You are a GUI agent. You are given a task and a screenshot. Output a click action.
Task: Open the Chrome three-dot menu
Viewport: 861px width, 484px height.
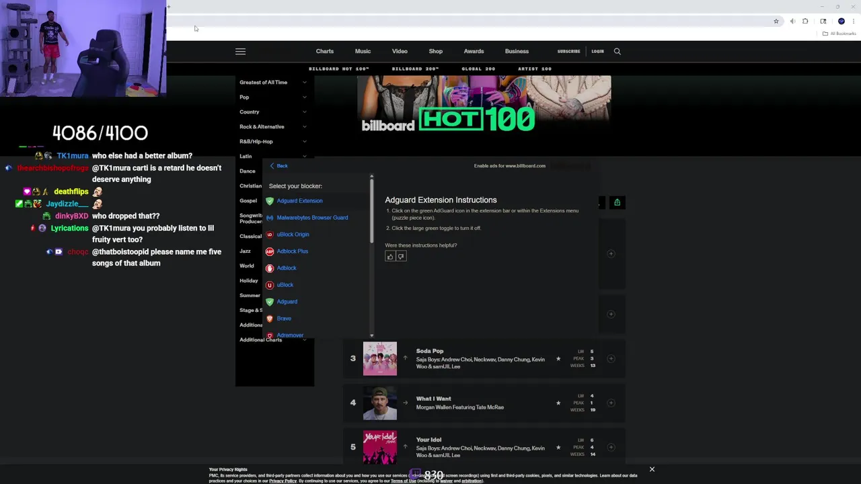(x=854, y=22)
